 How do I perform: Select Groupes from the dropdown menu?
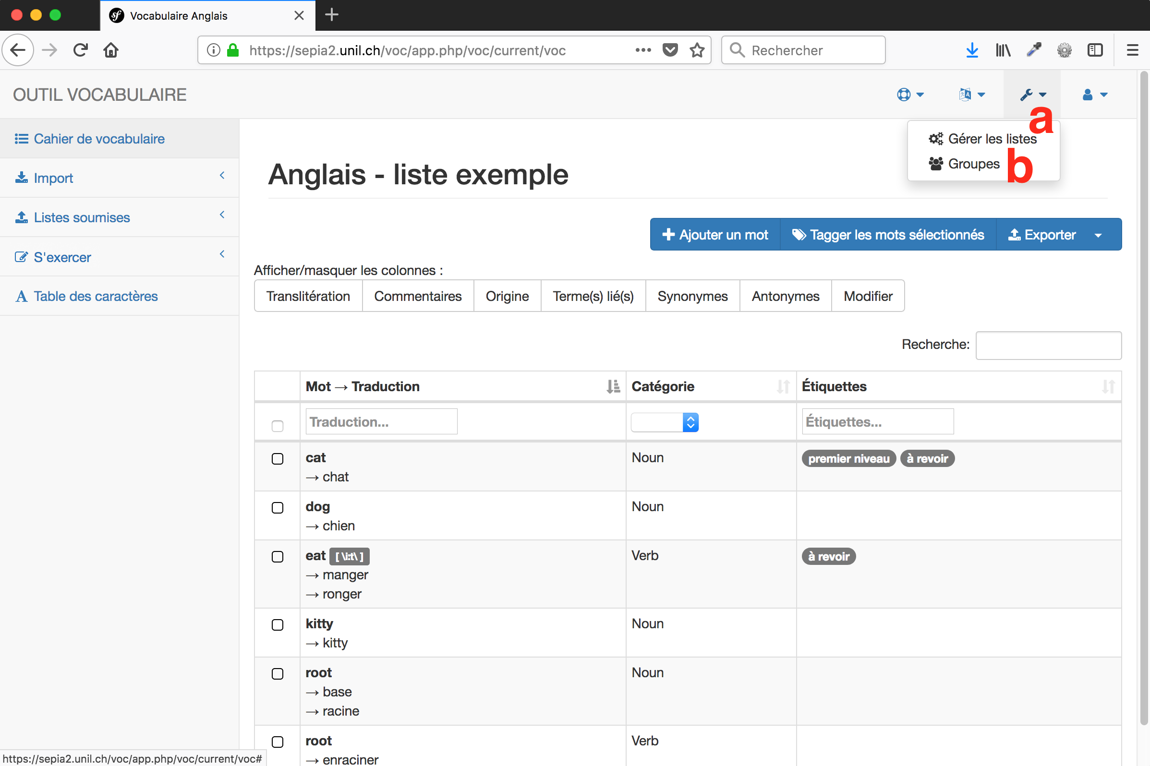973,164
